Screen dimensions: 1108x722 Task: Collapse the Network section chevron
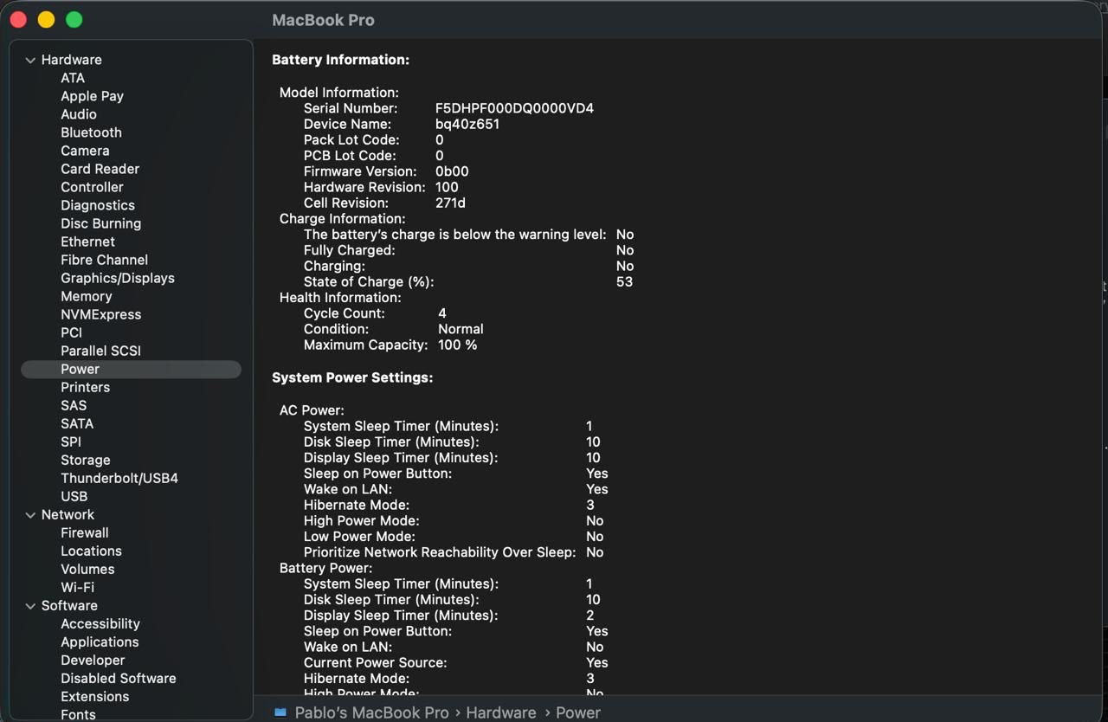click(30, 515)
